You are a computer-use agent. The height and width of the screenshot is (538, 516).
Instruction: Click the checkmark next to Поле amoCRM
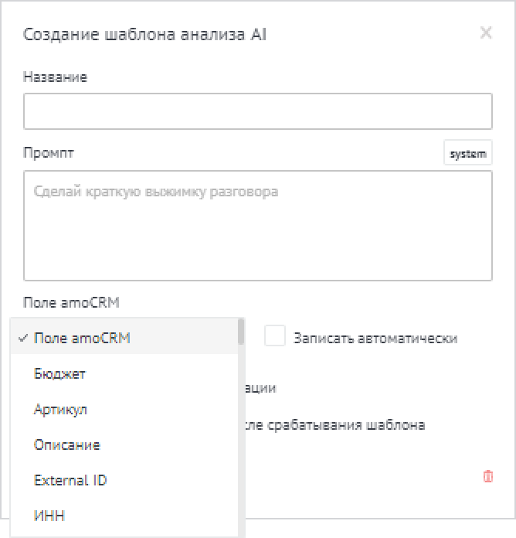click(25, 338)
